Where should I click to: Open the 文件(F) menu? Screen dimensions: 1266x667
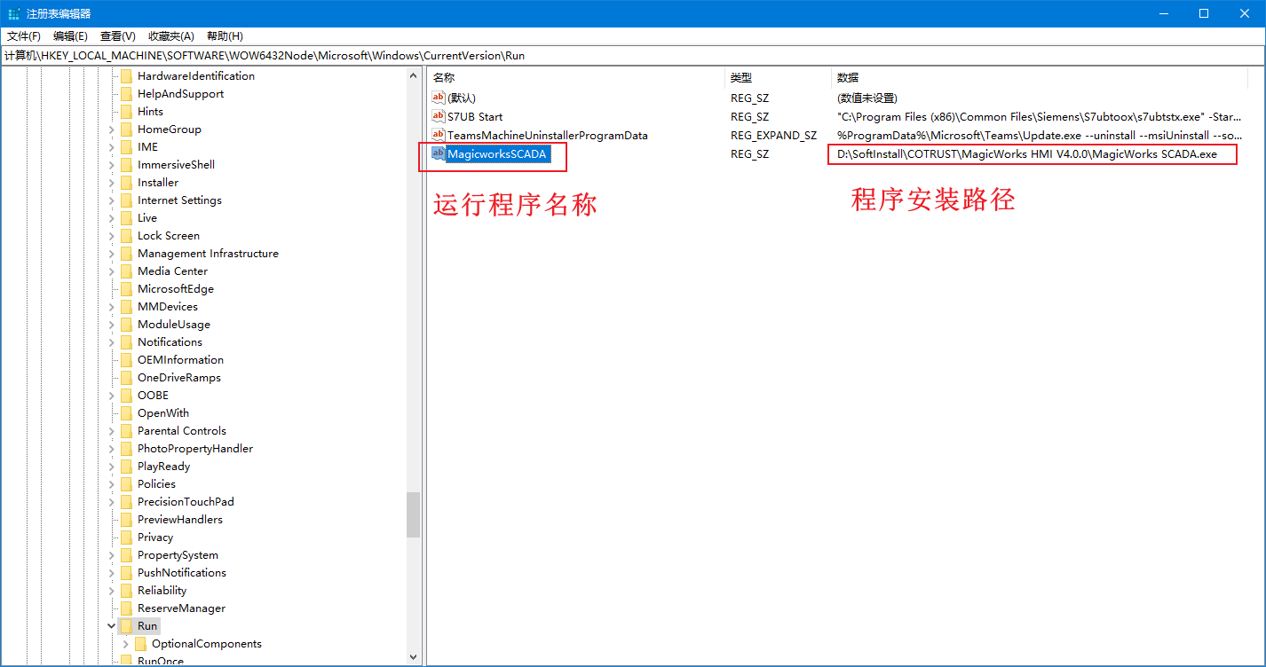pos(24,36)
